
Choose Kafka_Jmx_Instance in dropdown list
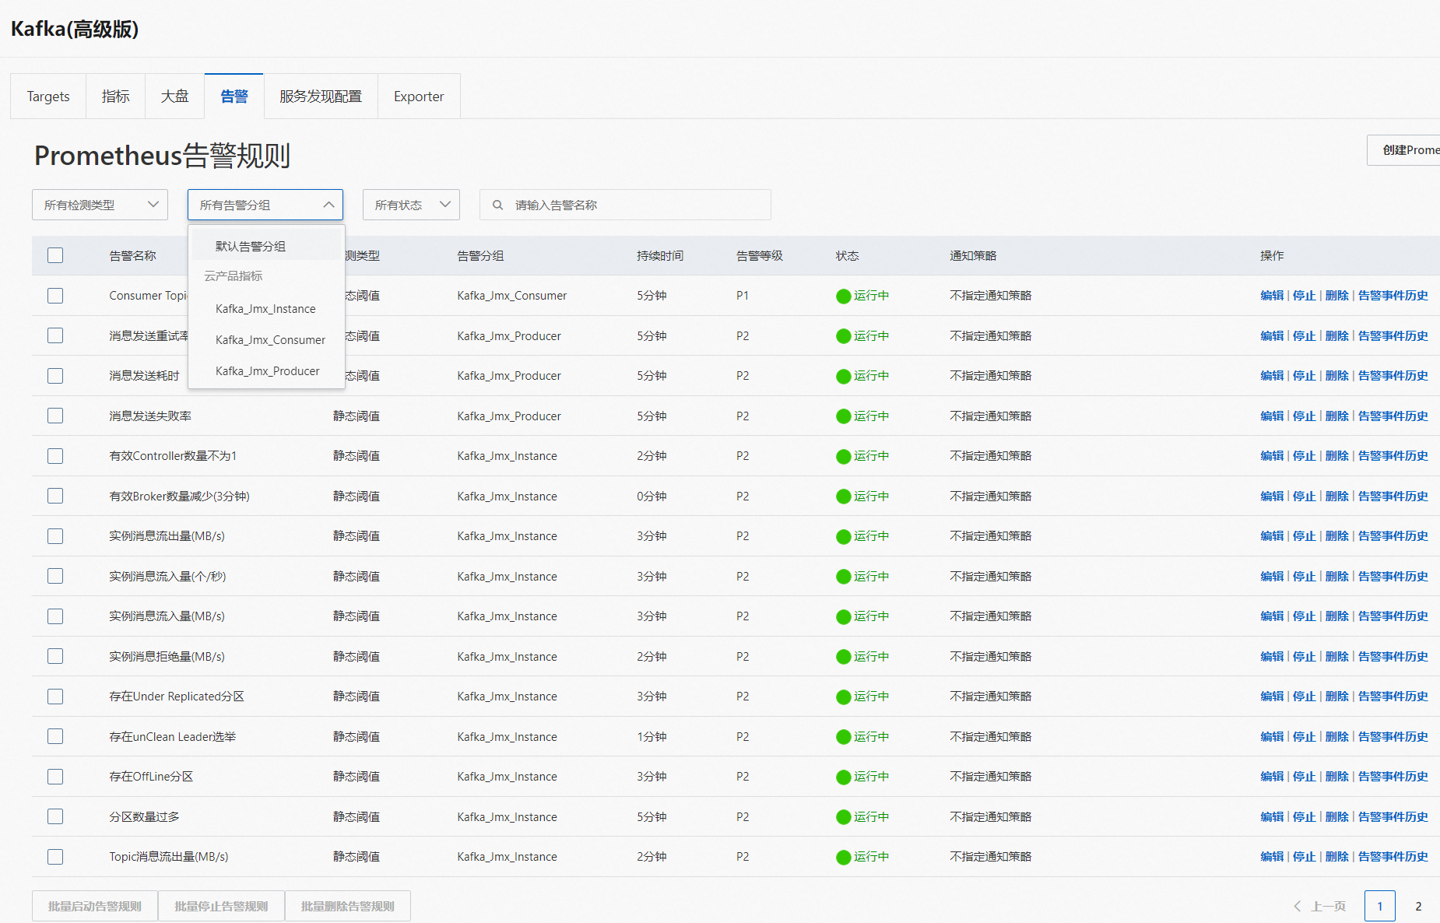267,309
